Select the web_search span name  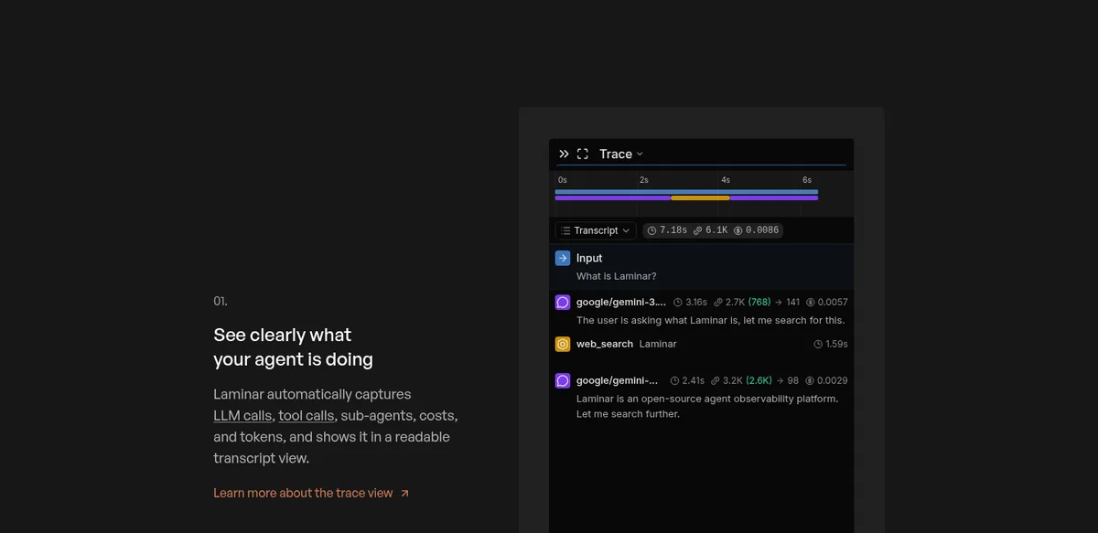[x=605, y=344]
